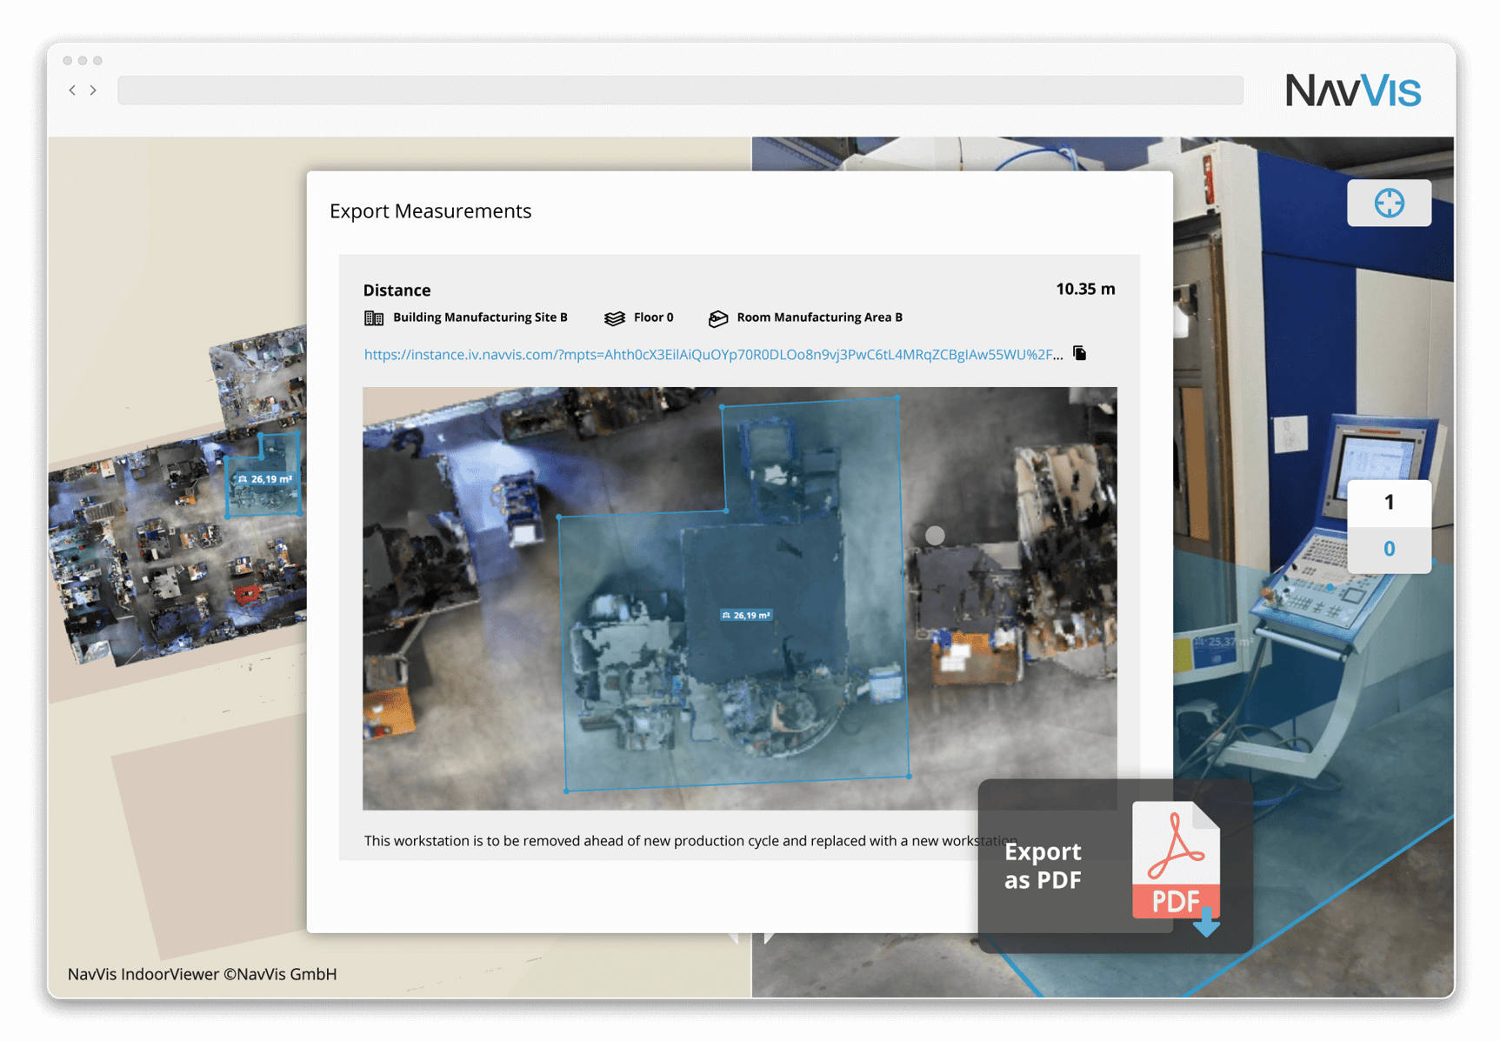Click inside the browser address bar
Image resolution: width=1500 pixels, height=1041 pixels.
coord(678,90)
